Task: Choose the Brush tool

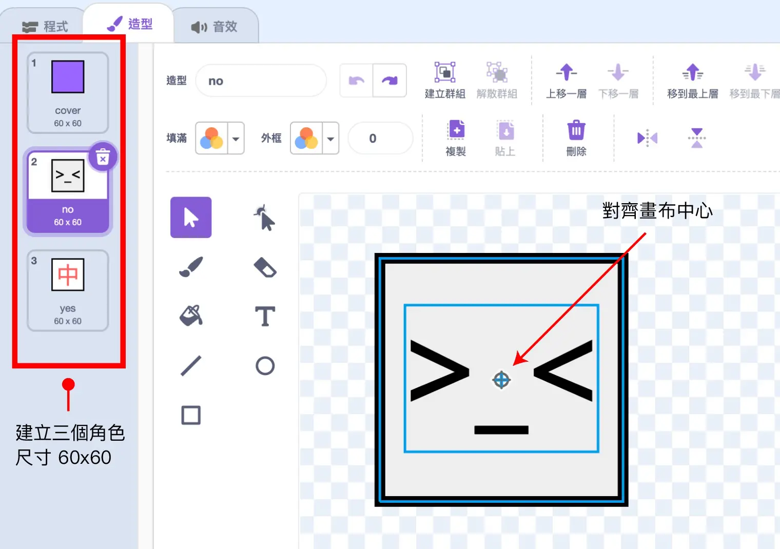Action: (191, 267)
